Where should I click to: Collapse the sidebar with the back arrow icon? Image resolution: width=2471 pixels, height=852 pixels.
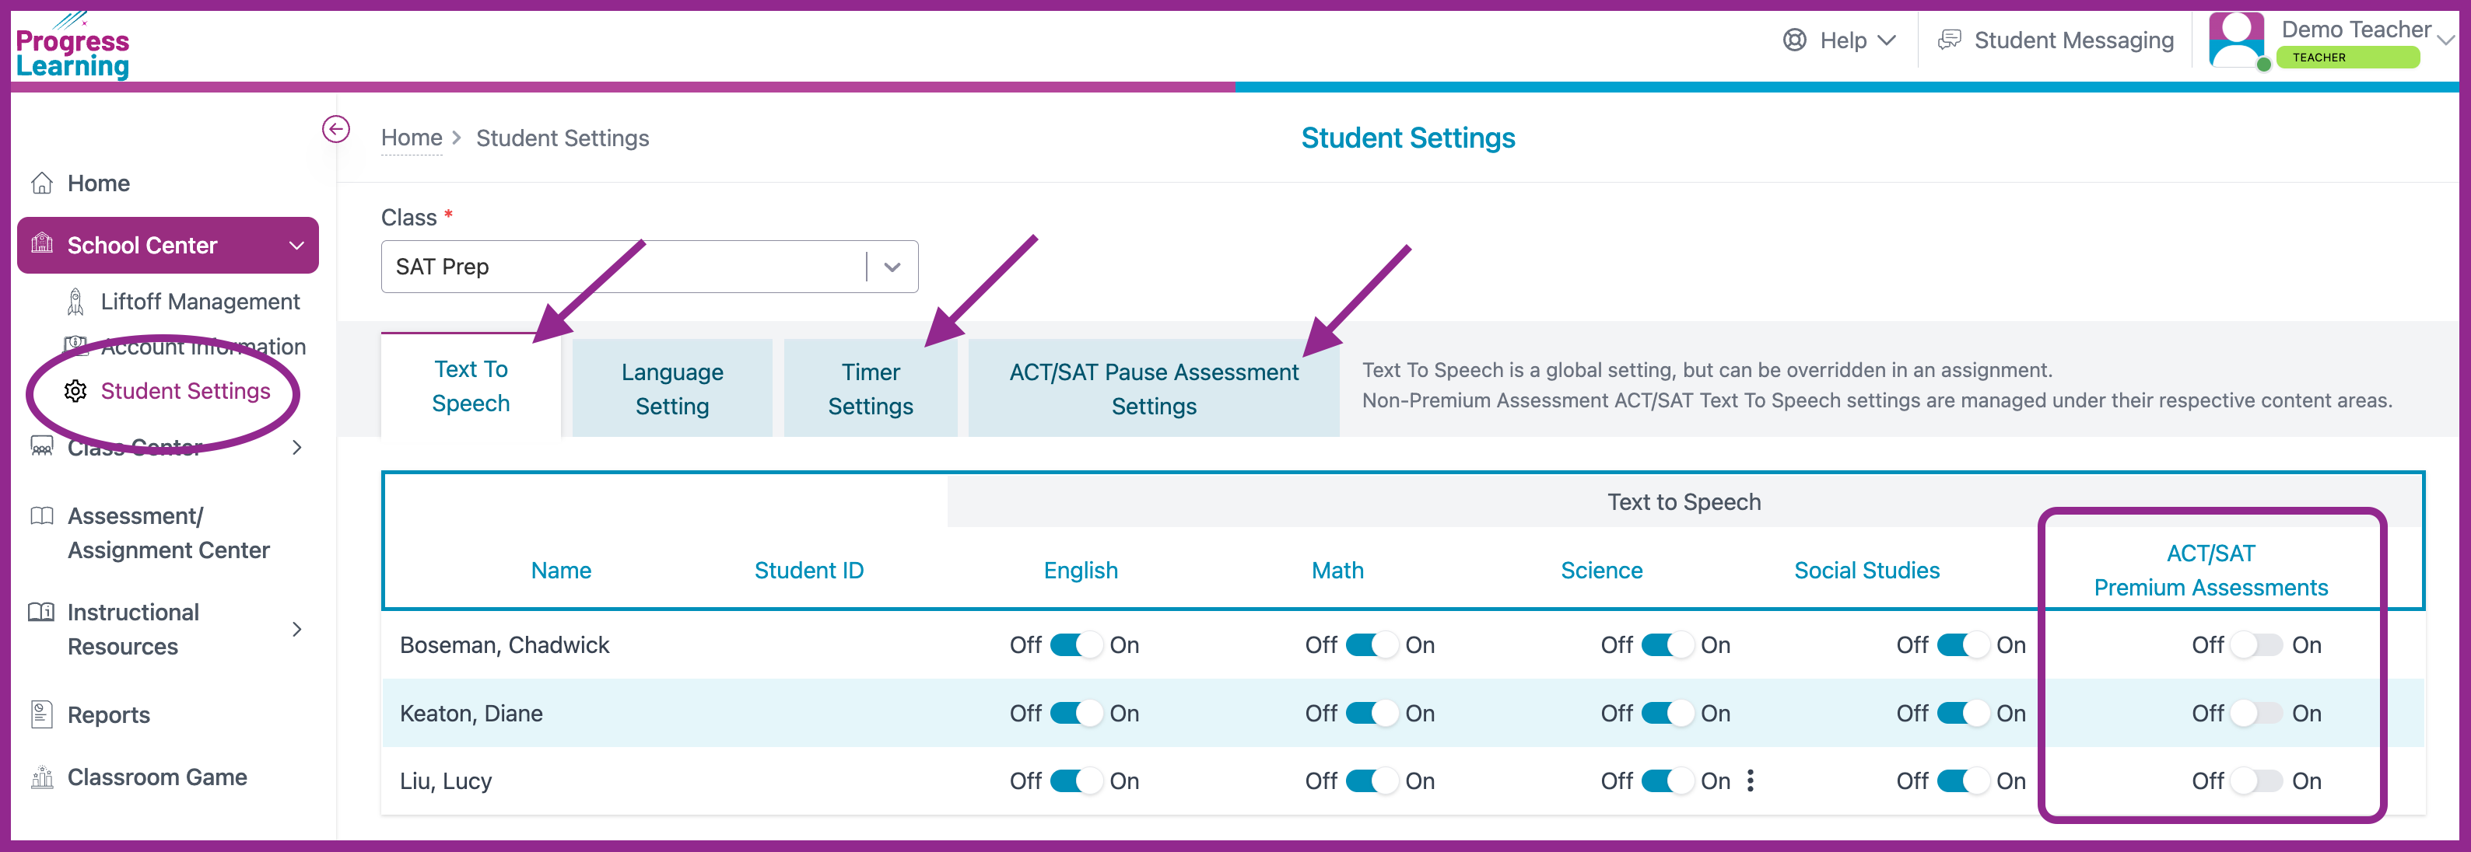[x=336, y=129]
